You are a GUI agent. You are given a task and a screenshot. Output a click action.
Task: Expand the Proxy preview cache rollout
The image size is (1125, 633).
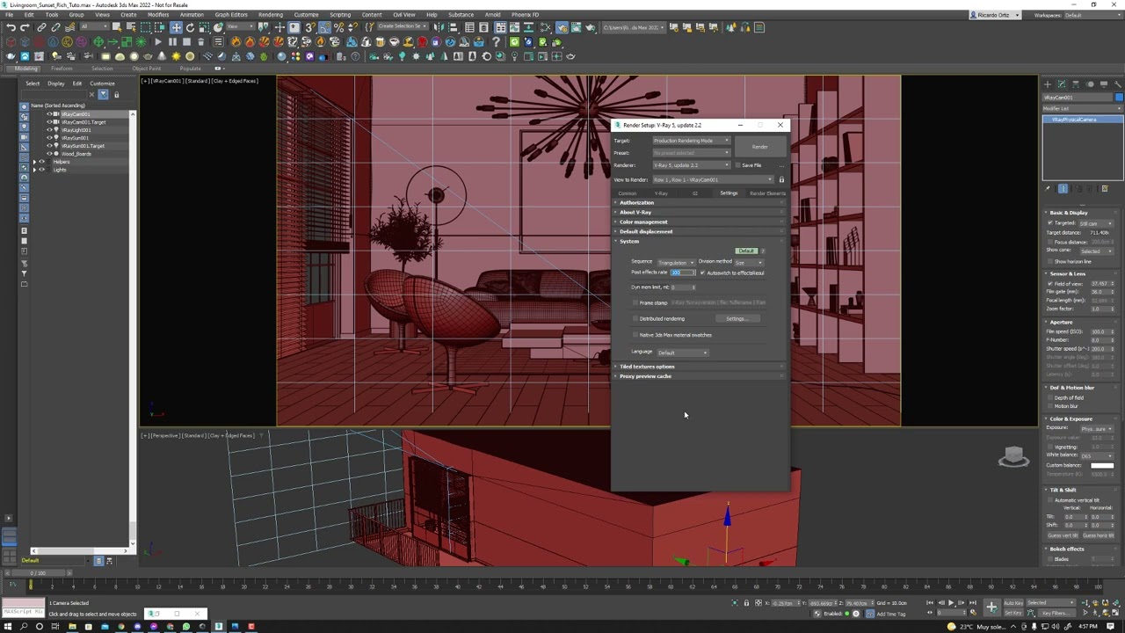(700, 376)
